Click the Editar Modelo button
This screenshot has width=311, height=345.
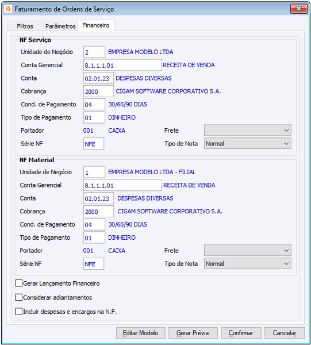[140, 333]
